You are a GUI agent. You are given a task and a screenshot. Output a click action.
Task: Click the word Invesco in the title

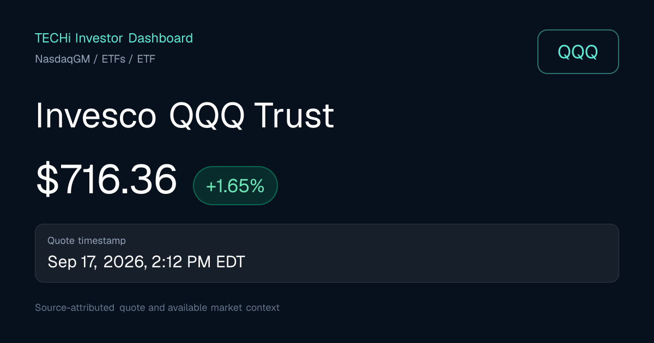96,115
